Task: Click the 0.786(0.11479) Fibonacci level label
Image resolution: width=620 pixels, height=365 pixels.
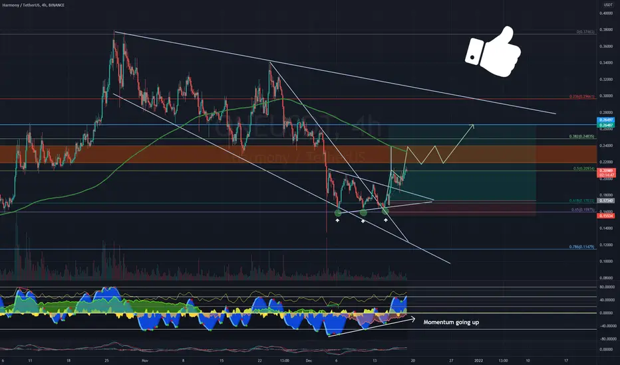Action: pyautogui.click(x=581, y=247)
